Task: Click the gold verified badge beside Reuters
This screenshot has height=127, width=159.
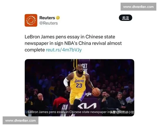Action: 58,18
